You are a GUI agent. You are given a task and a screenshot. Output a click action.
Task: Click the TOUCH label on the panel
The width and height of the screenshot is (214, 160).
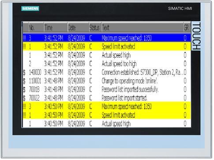(x=196, y=36)
